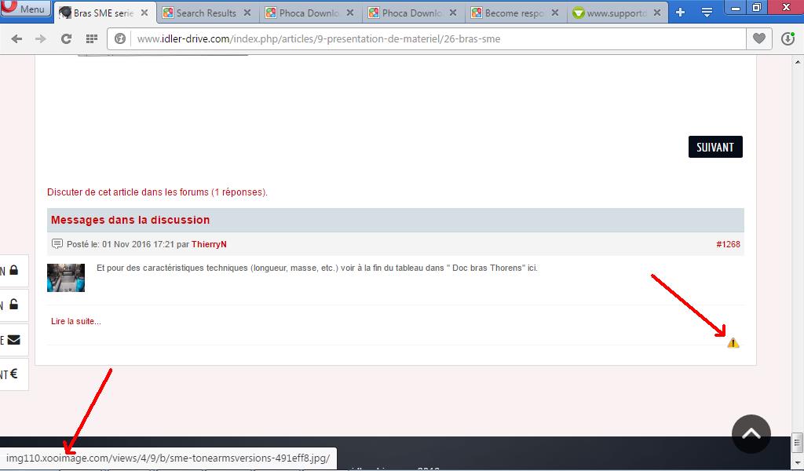Click the heart bookmark icon

pyautogui.click(x=758, y=38)
